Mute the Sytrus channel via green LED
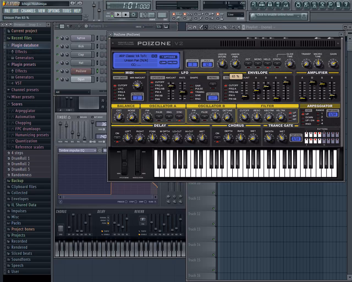 coord(57,38)
